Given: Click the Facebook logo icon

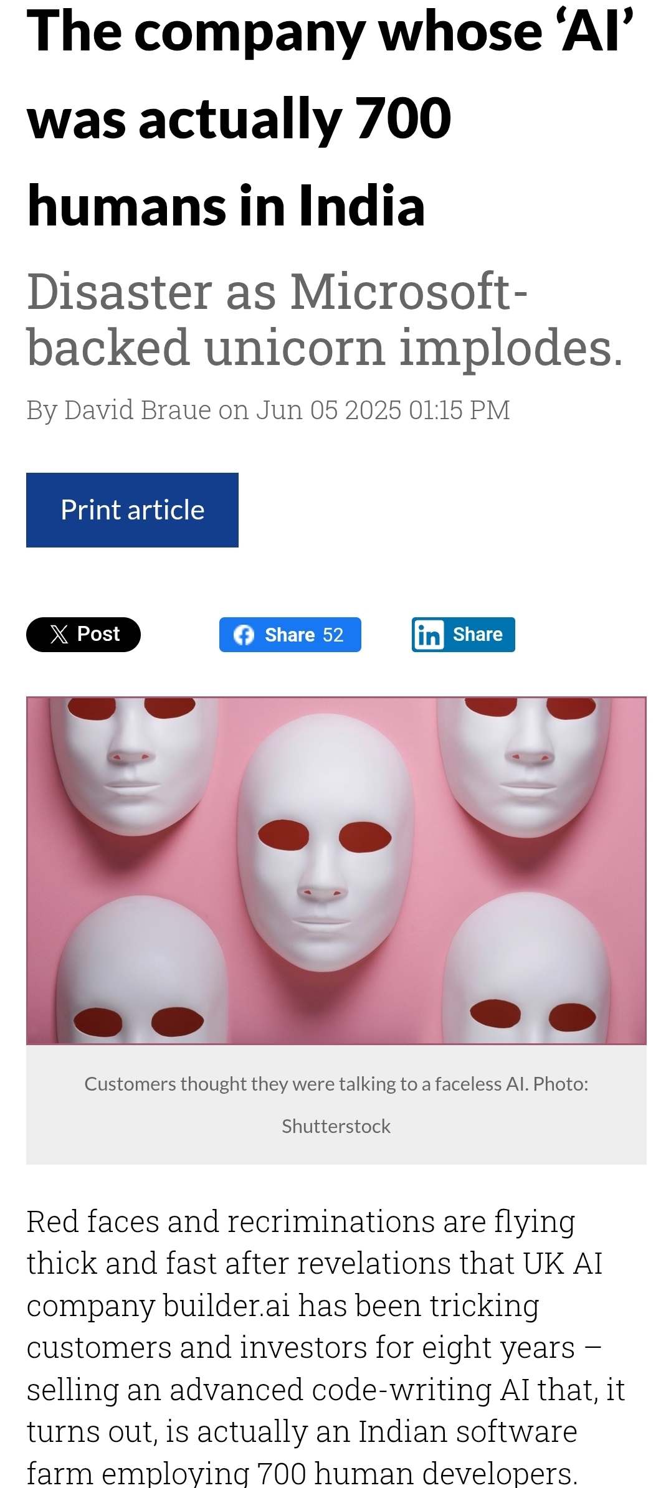Looking at the screenshot, I should pyautogui.click(x=244, y=635).
